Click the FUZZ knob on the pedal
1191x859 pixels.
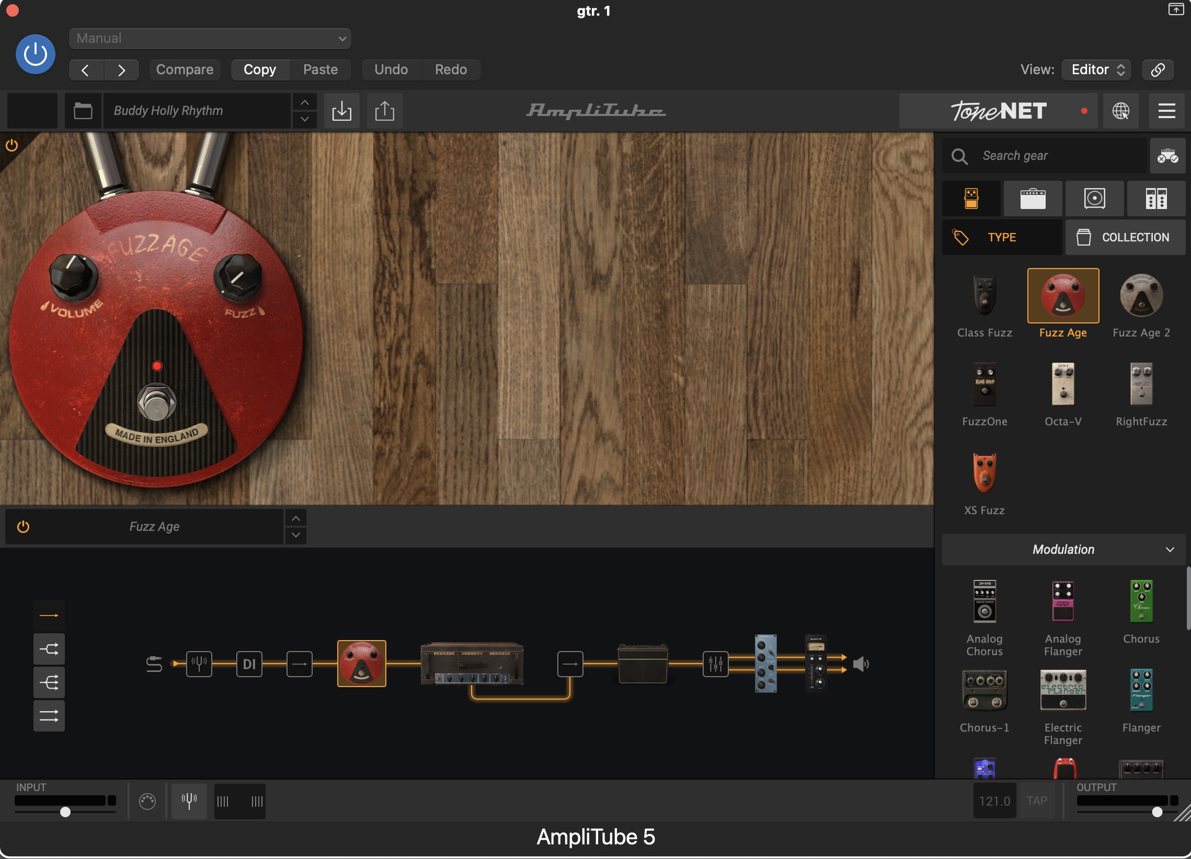238,277
